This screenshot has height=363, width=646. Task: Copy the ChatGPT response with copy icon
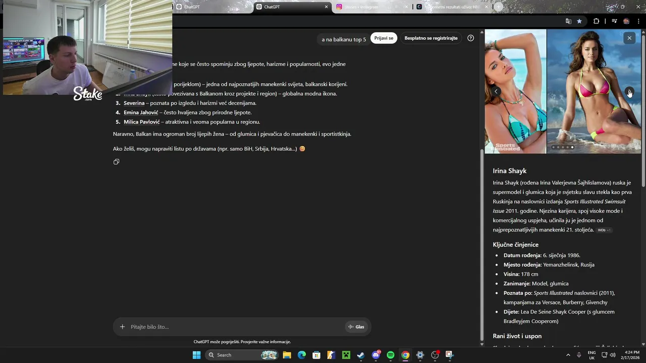coord(117,162)
